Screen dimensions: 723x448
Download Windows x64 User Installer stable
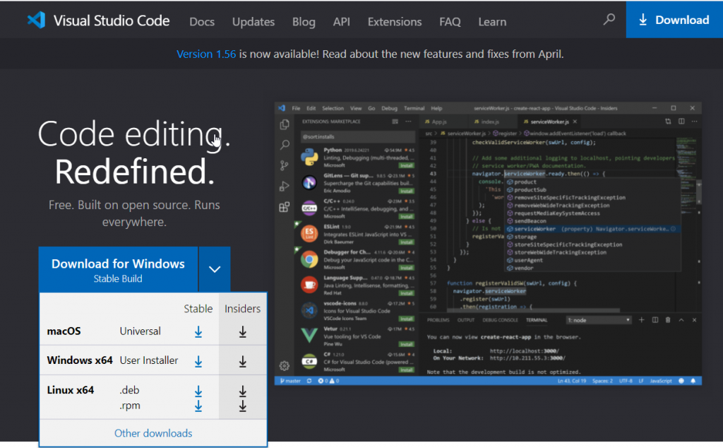[198, 362]
